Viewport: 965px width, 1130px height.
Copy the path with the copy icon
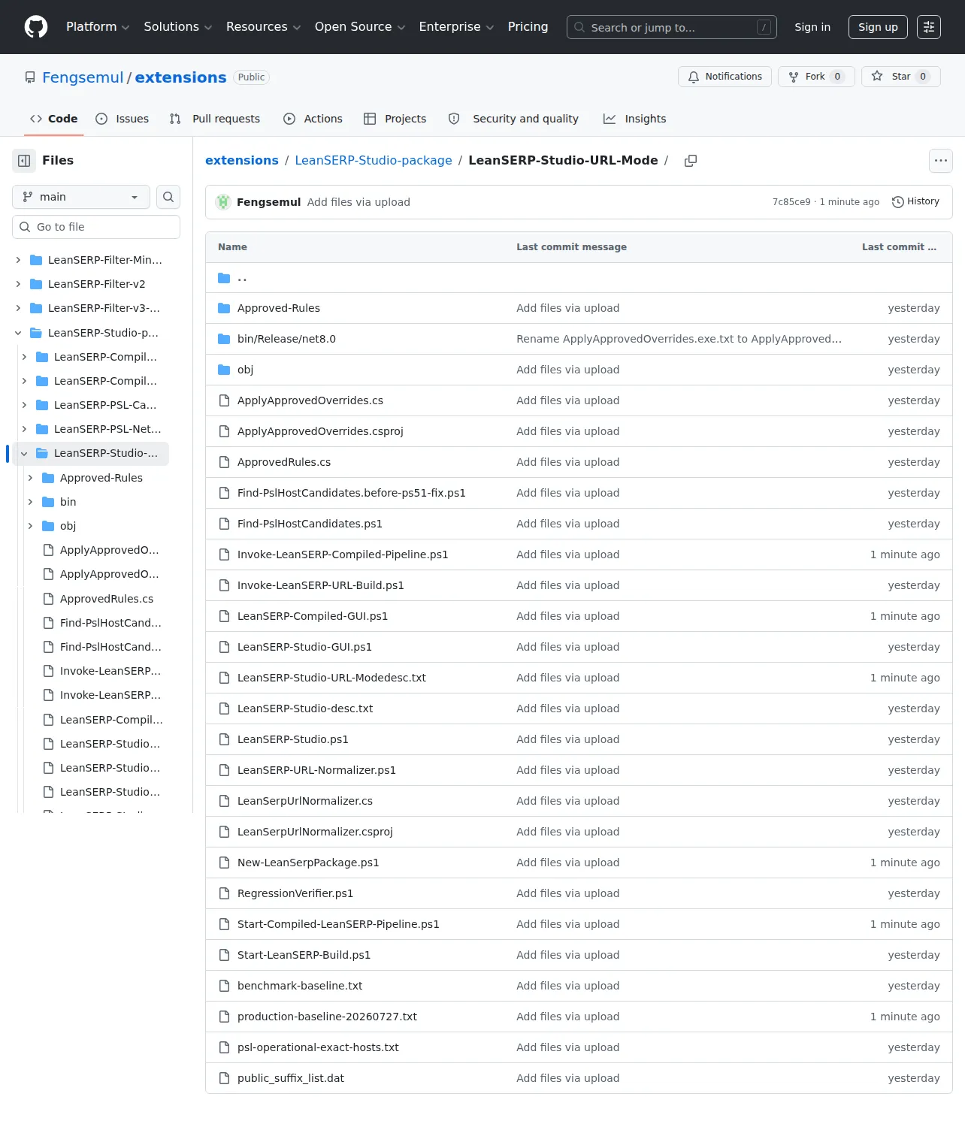pyautogui.click(x=691, y=161)
